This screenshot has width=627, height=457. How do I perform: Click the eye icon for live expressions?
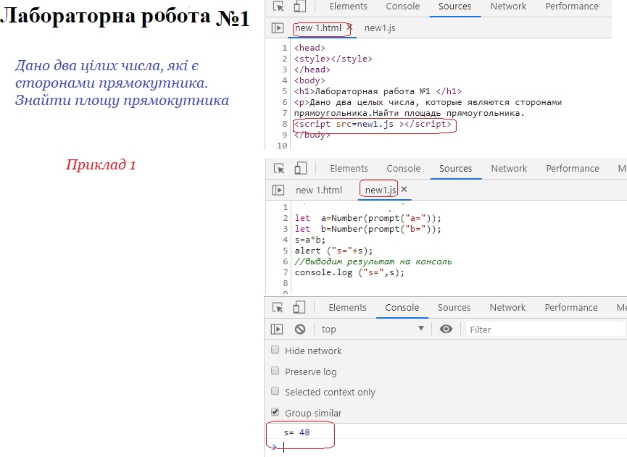click(x=446, y=329)
